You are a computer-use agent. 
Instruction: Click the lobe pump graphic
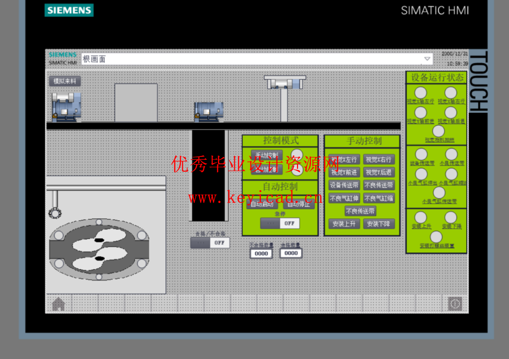[x=99, y=249]
